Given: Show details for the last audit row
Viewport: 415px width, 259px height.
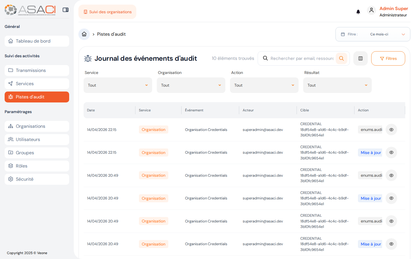Looking at the screenshot, I should 391,244.
